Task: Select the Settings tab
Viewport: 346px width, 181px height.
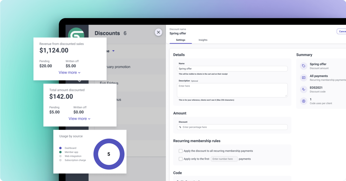Action: click(x=181, y=40)
